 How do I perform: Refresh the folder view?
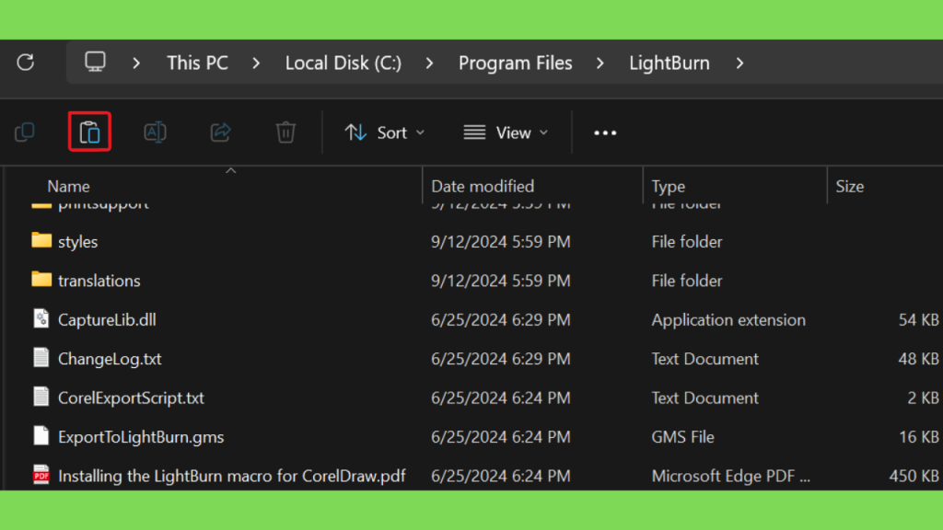coord(25,62)
